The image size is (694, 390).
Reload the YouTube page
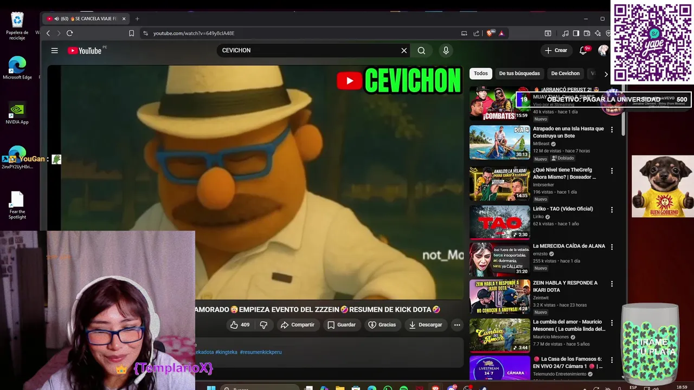pyautogui.click(x=69, y=33)
